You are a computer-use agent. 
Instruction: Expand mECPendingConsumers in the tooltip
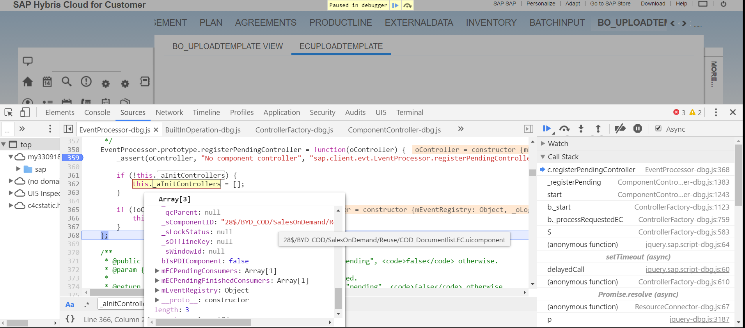pos(157,271)
